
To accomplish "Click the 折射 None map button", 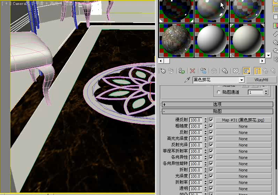I will 244,170.
